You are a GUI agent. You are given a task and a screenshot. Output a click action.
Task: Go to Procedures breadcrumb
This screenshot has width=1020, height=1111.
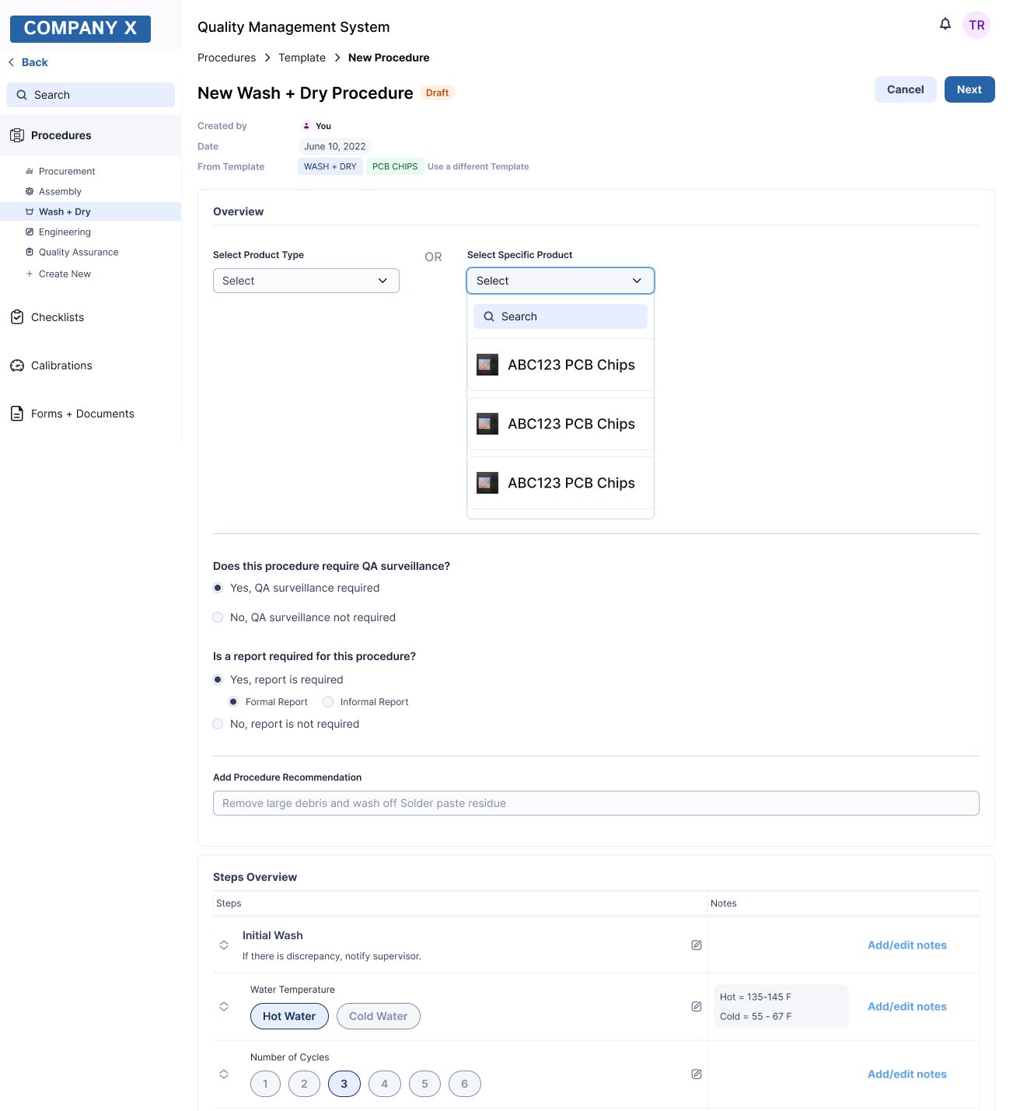226,58
